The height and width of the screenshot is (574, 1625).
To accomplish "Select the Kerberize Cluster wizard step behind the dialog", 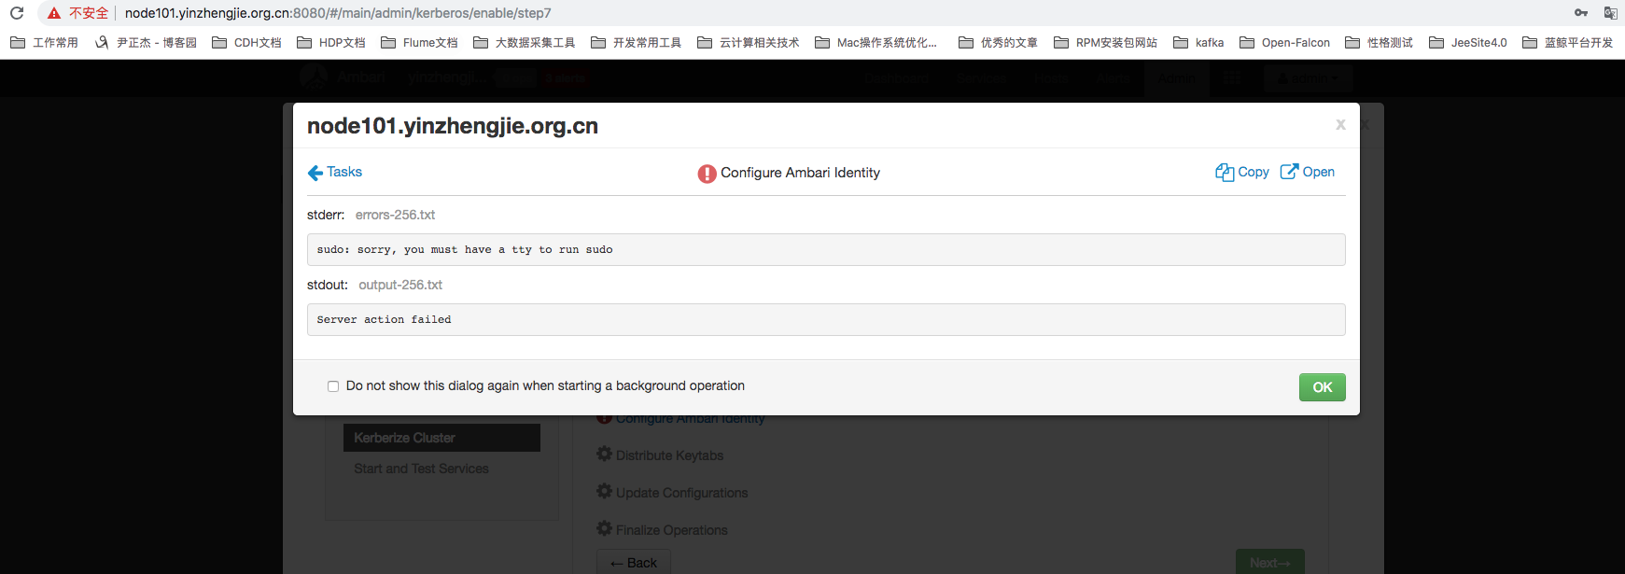I will point(441,438).
